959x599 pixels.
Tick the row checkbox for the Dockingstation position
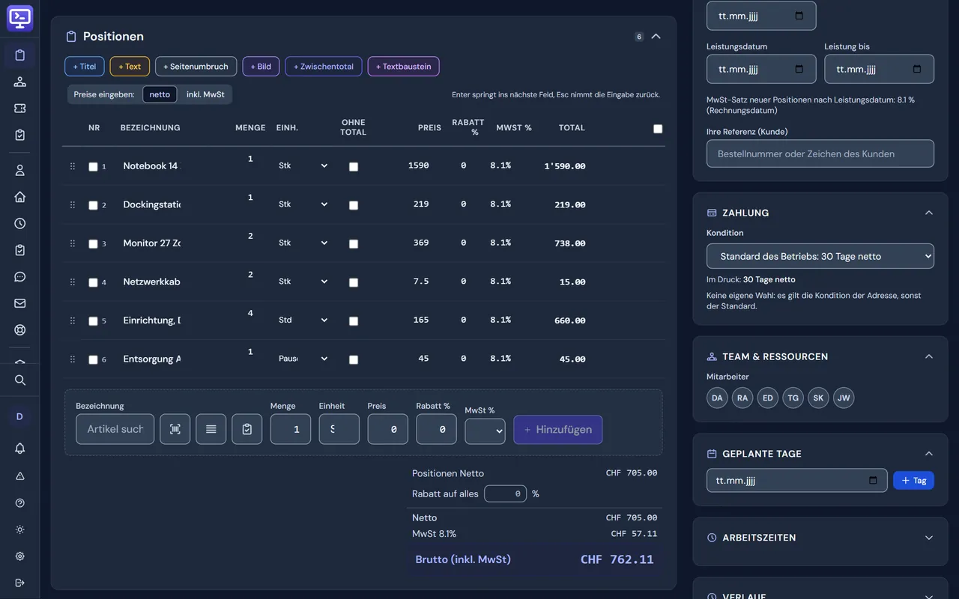pos(93,205)
